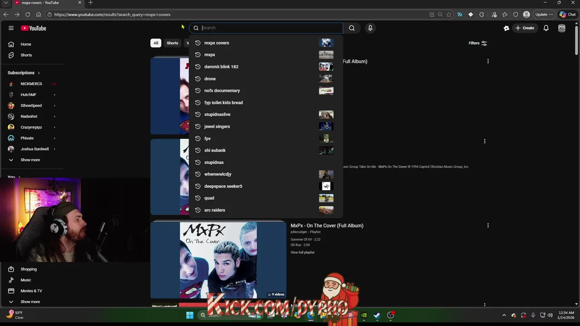This screenshot has width=580, height=326.
Task: Go to Home in sidebar
Action: (x=32, y=44)
